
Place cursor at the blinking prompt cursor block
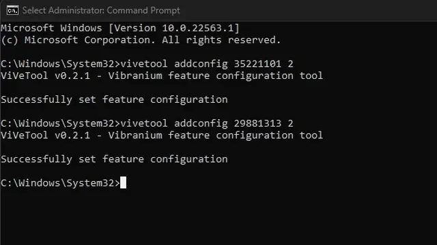[x=123, y=182]
